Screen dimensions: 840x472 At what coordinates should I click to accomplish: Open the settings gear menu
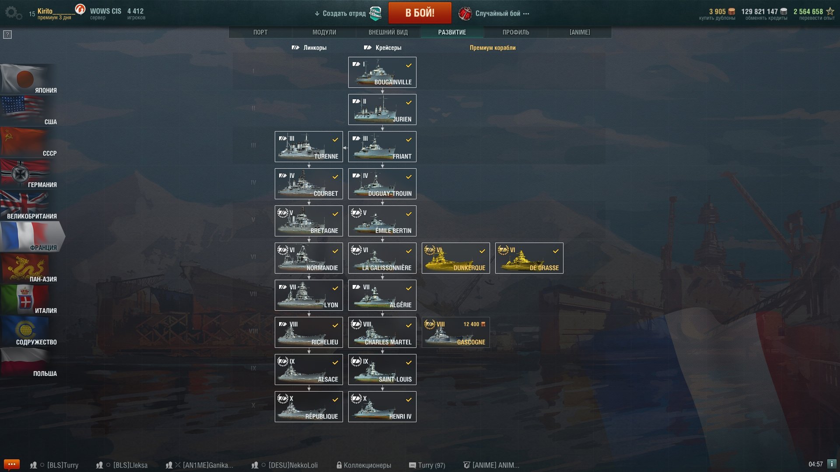(13, 13)
